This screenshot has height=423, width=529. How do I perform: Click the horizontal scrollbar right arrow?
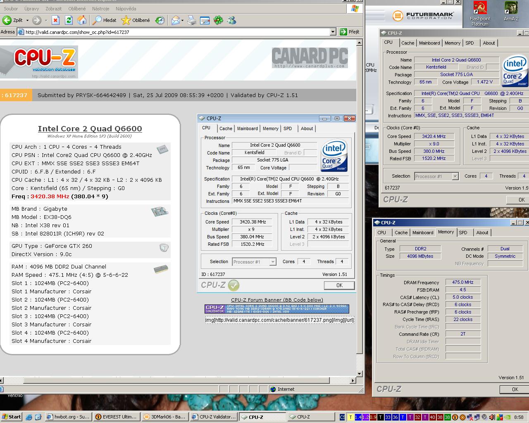[x=353, y=380]
